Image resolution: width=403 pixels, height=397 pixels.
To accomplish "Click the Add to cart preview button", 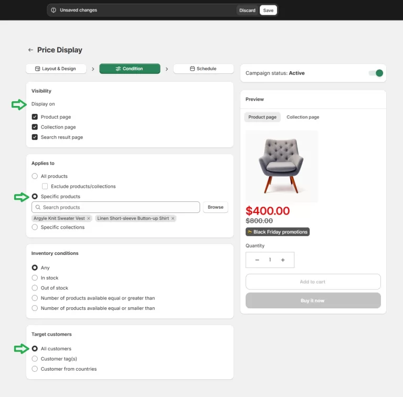I will [313, 282].
